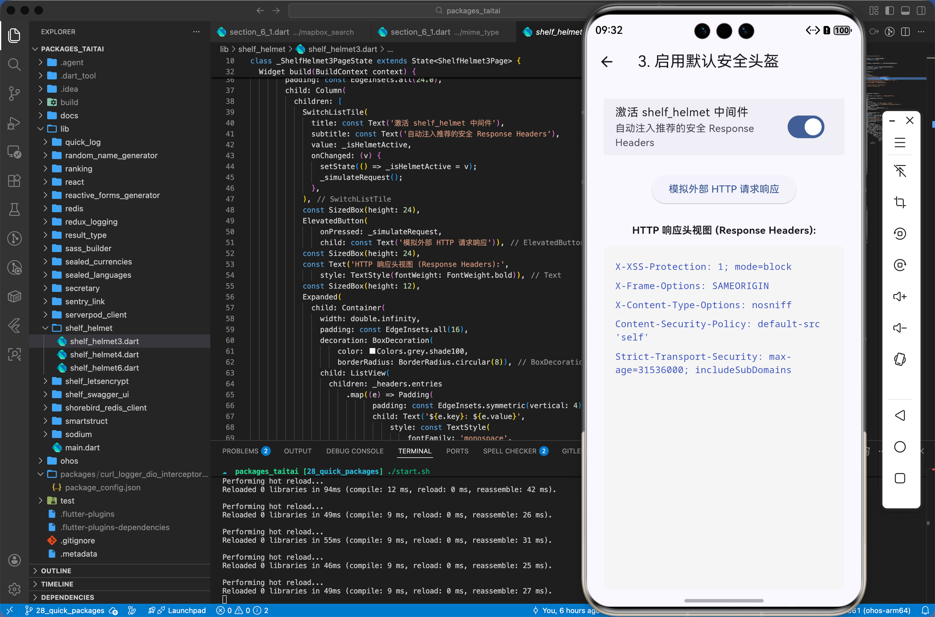Open the Source Control view
Viewport: 935px width, 617px height.
pos(14,93)
